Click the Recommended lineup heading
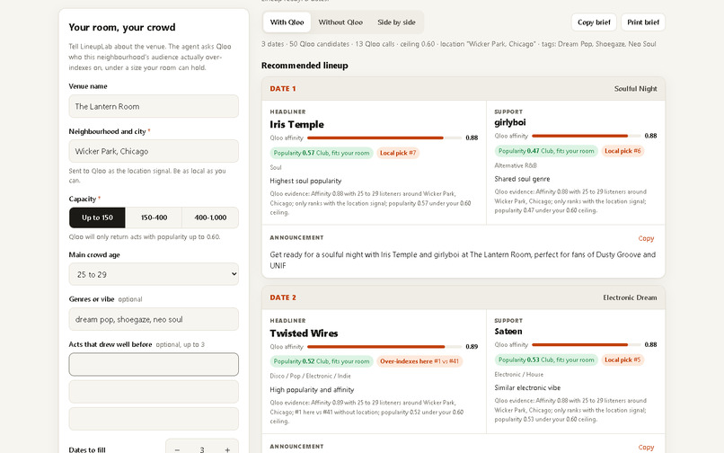 305,66
